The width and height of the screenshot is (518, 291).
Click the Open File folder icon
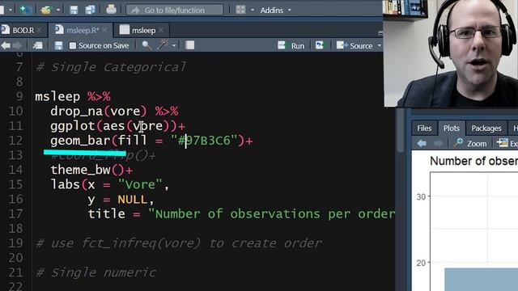point(46,10)
